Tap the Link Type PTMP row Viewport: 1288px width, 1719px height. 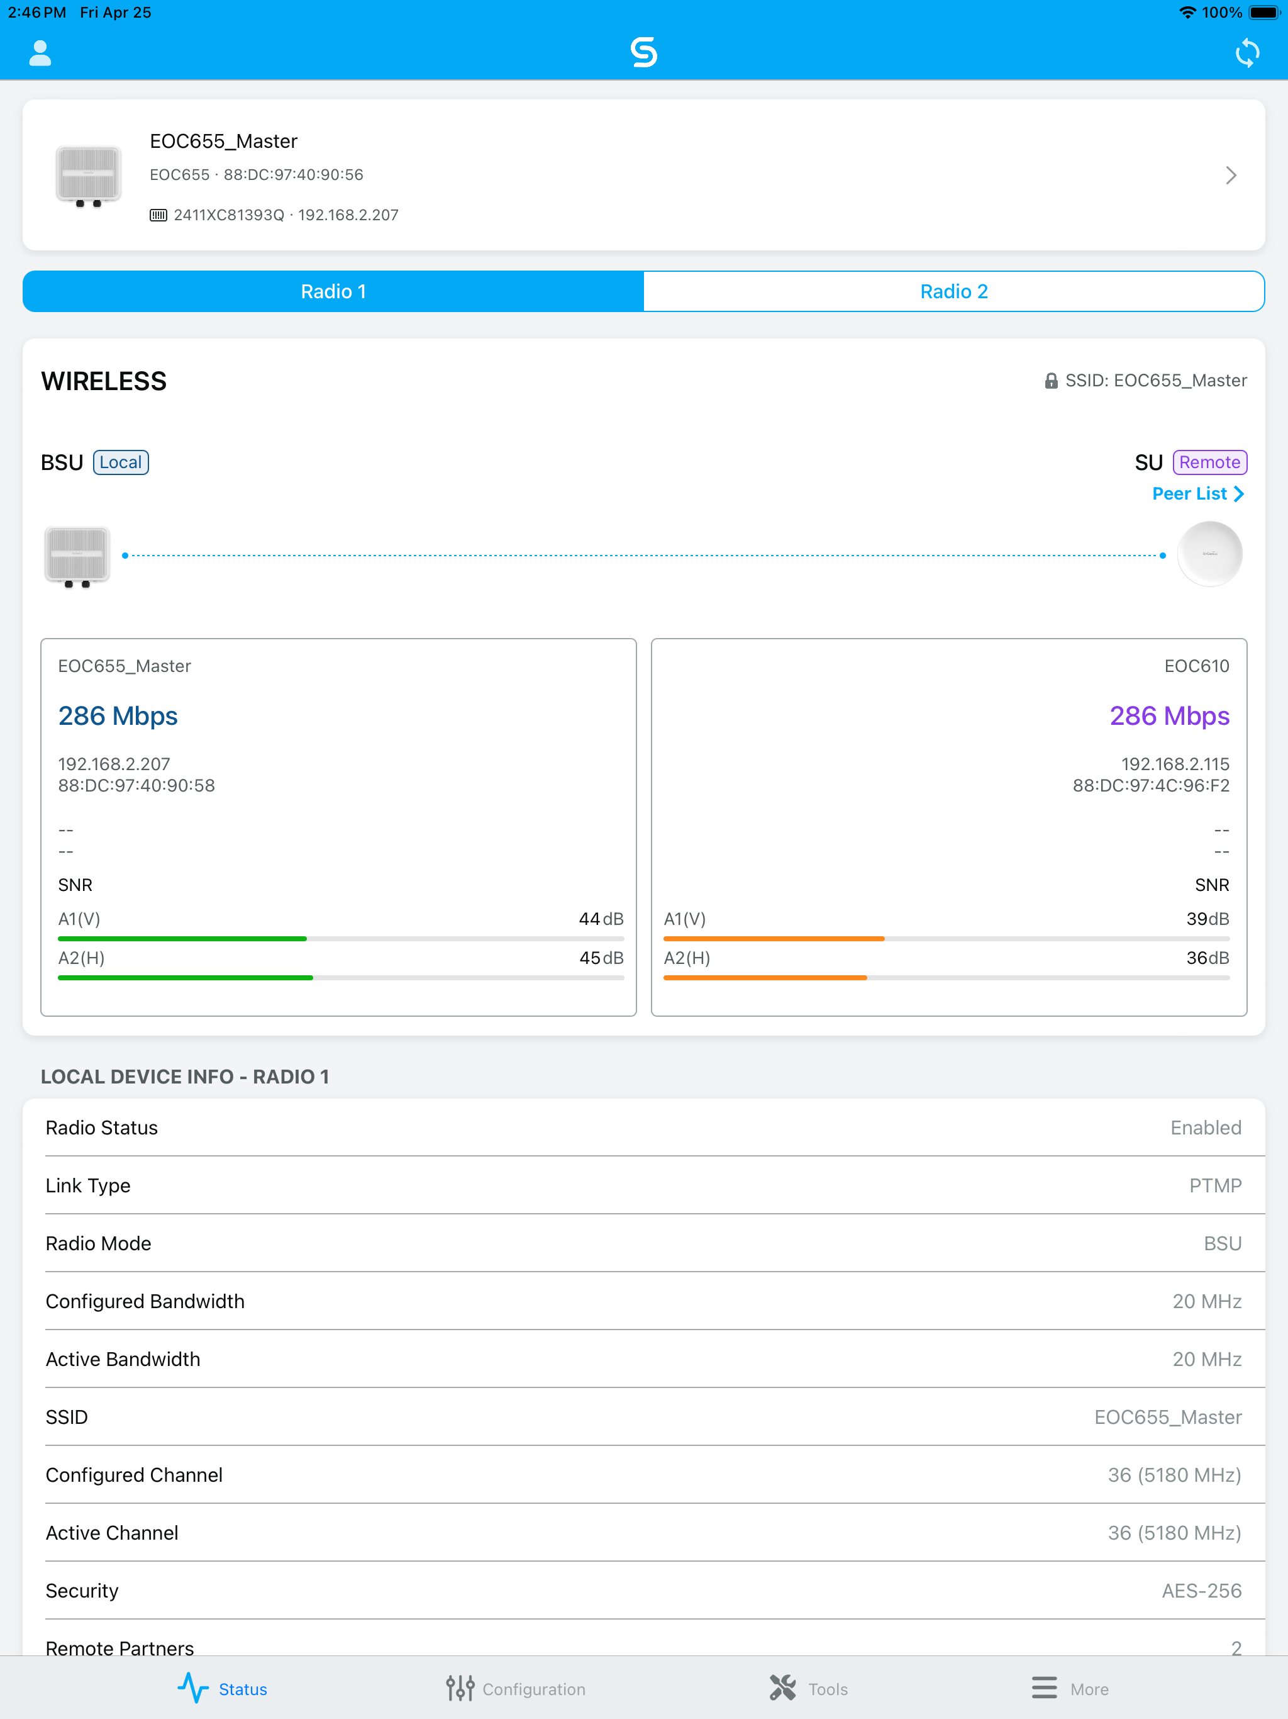[644, 1185]
